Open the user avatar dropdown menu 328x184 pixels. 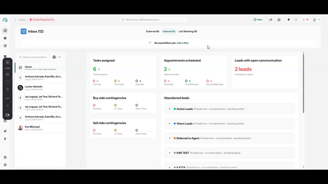(316, 20)
